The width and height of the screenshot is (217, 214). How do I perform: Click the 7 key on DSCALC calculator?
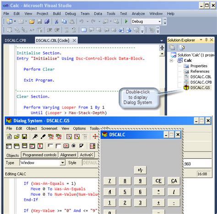click(109, 181)
